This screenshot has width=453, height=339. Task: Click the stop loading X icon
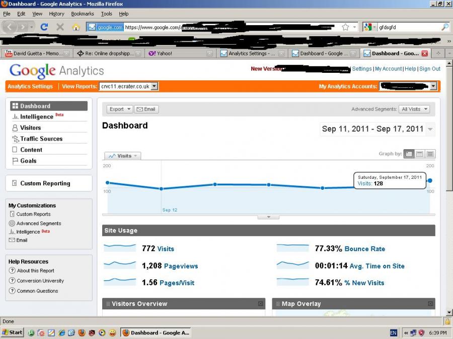click(x=60, y=27)
